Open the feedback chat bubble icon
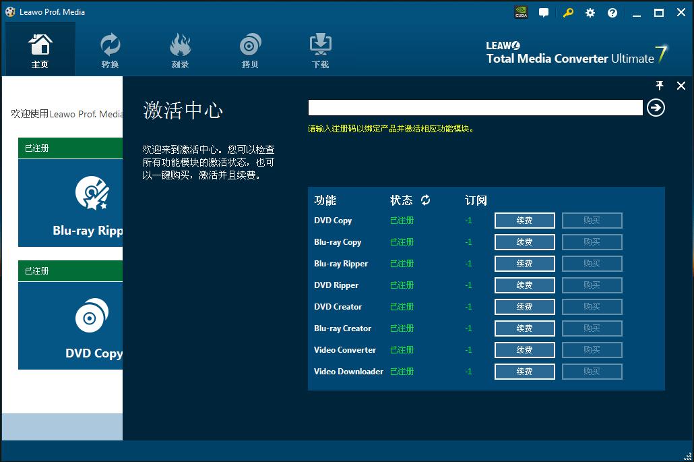The width and height of the screenshot is (694, 462). coord(544,12)
